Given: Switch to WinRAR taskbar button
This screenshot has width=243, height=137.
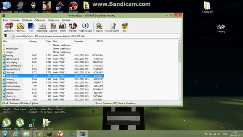Looking at the screenshot, I should point(82,134).
